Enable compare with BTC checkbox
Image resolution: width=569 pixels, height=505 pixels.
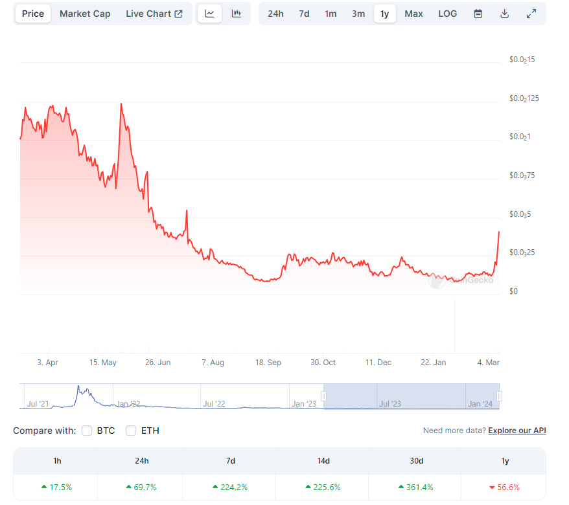click(87, 431)
